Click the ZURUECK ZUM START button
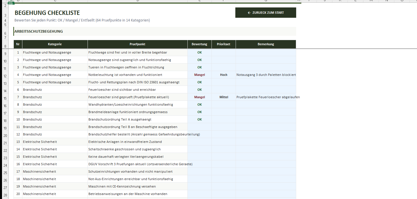This screenshot has width=417, height=199. click(265, 13)
